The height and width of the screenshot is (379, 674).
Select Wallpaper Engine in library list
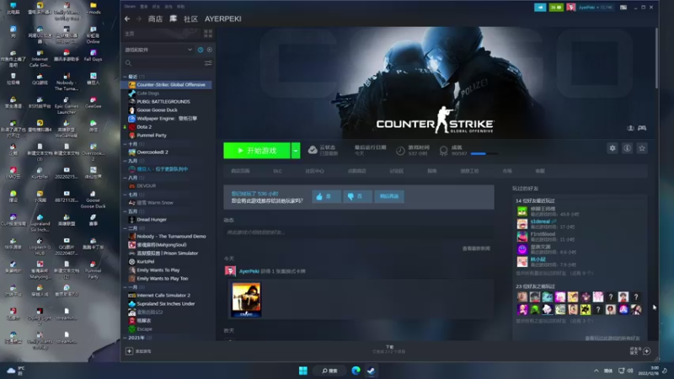click(167, 118)
